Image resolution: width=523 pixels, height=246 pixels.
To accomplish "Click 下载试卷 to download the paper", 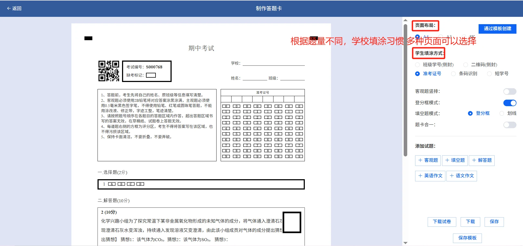I will pos(442,222).
